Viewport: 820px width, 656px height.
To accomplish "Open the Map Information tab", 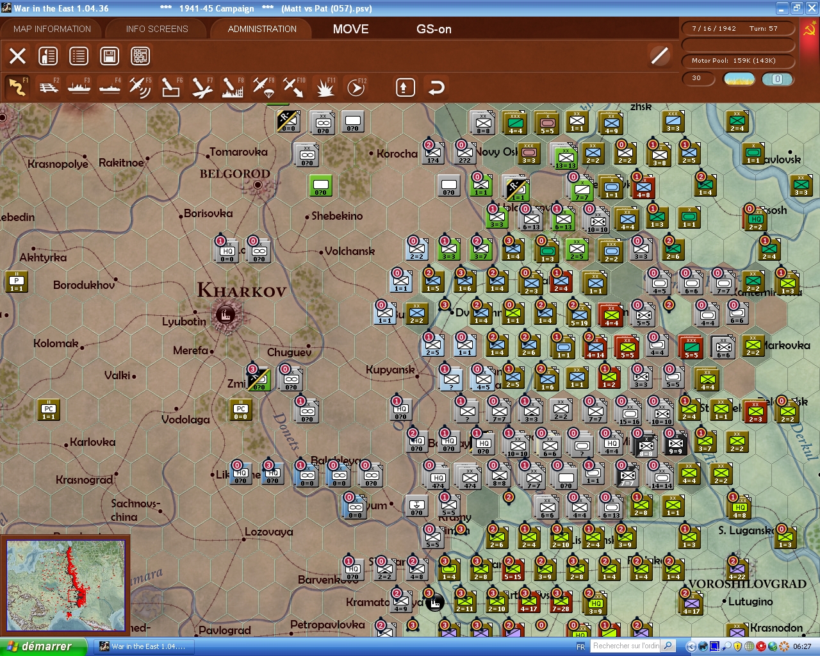I will pos(53,29).
